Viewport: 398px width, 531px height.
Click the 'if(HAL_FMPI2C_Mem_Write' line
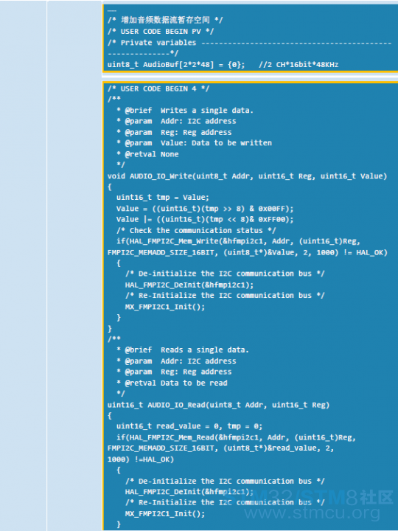[x=239, y=241]
